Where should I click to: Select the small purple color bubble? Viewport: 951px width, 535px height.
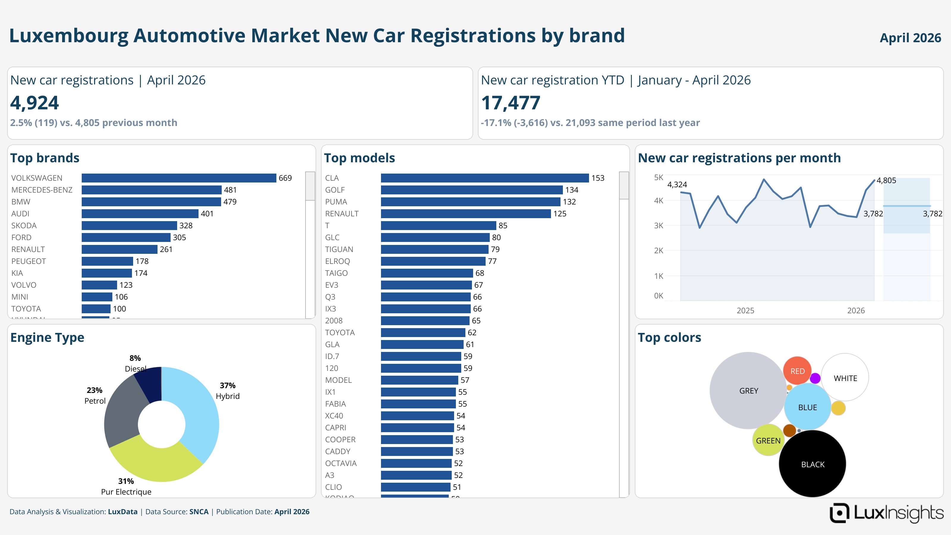pyautogui.click(x=815, y=378)
